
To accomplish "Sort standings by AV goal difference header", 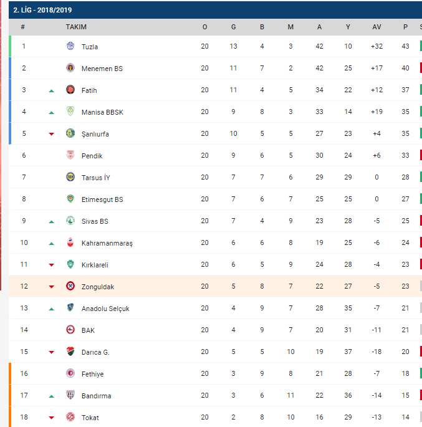I will click(x=376, y=27).
